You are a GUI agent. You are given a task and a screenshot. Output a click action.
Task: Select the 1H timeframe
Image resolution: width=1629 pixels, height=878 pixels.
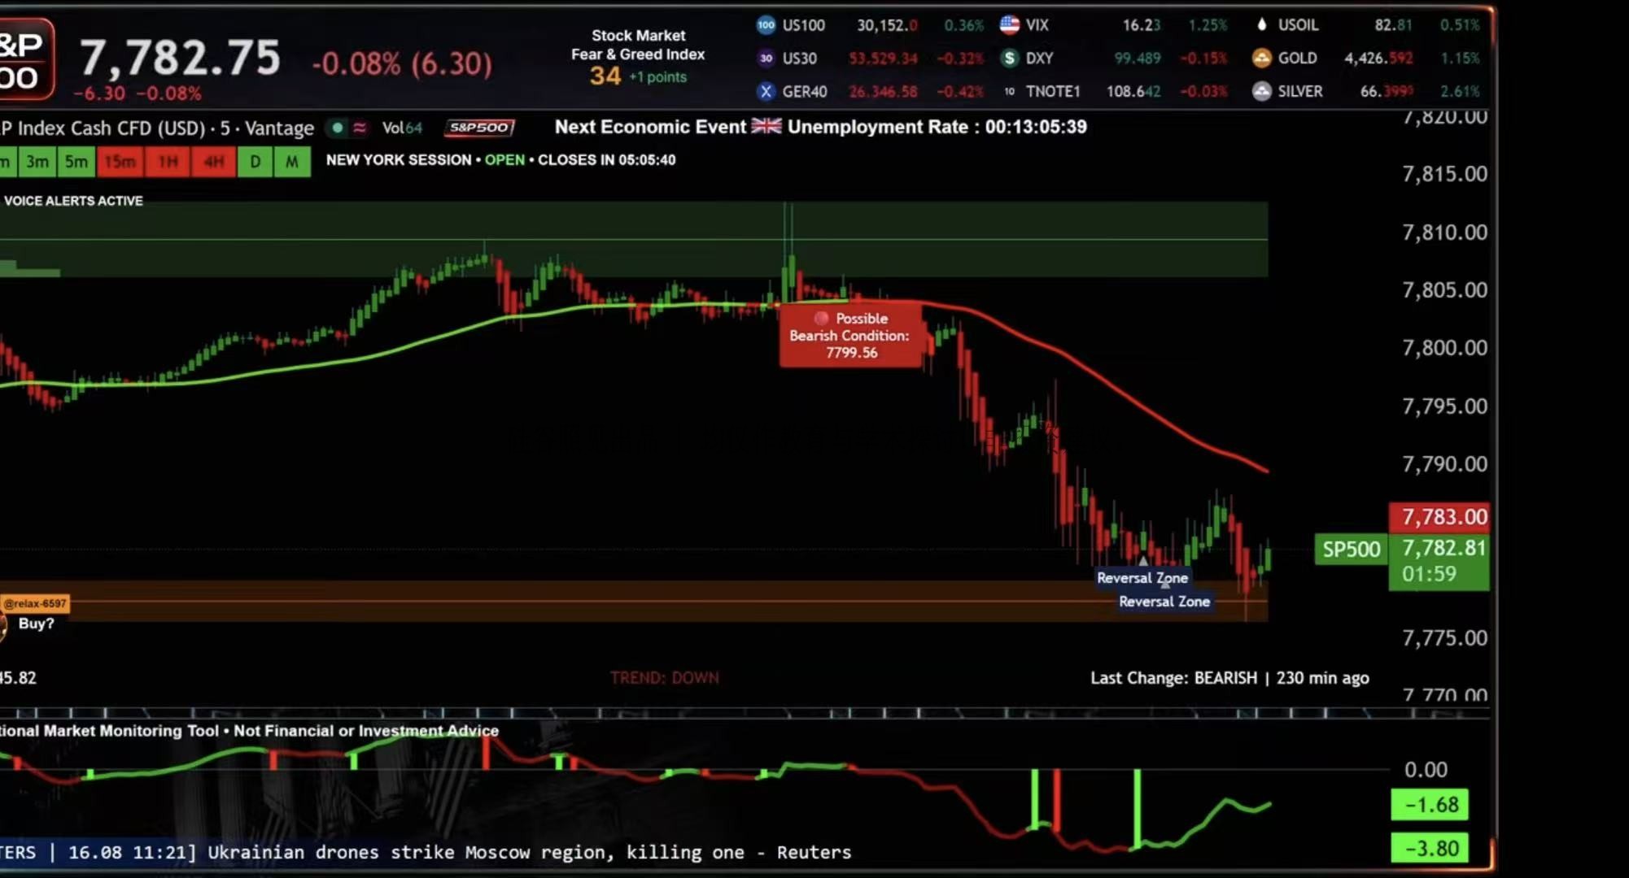pyautogui.click(x=168, y=162)
